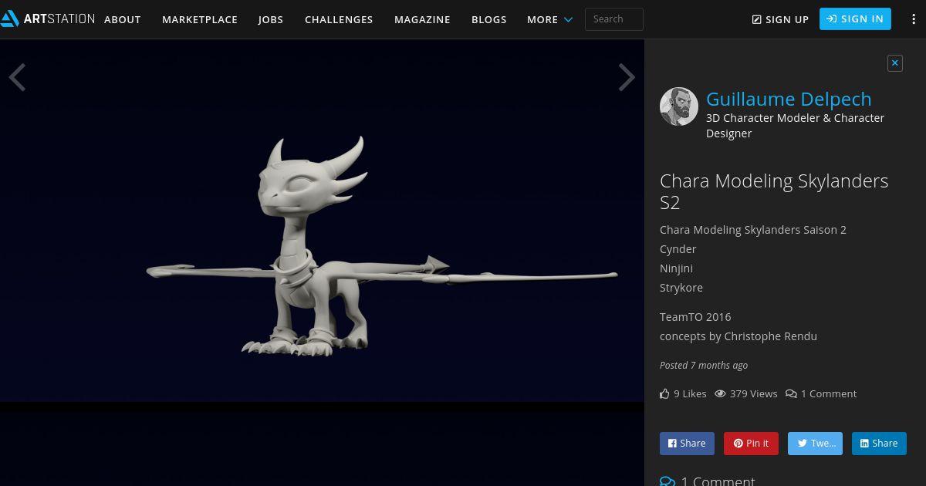This screenshot has height=486, width=926.
Task: Click the 'Ninjini' description line
Action: pos(677,268)
